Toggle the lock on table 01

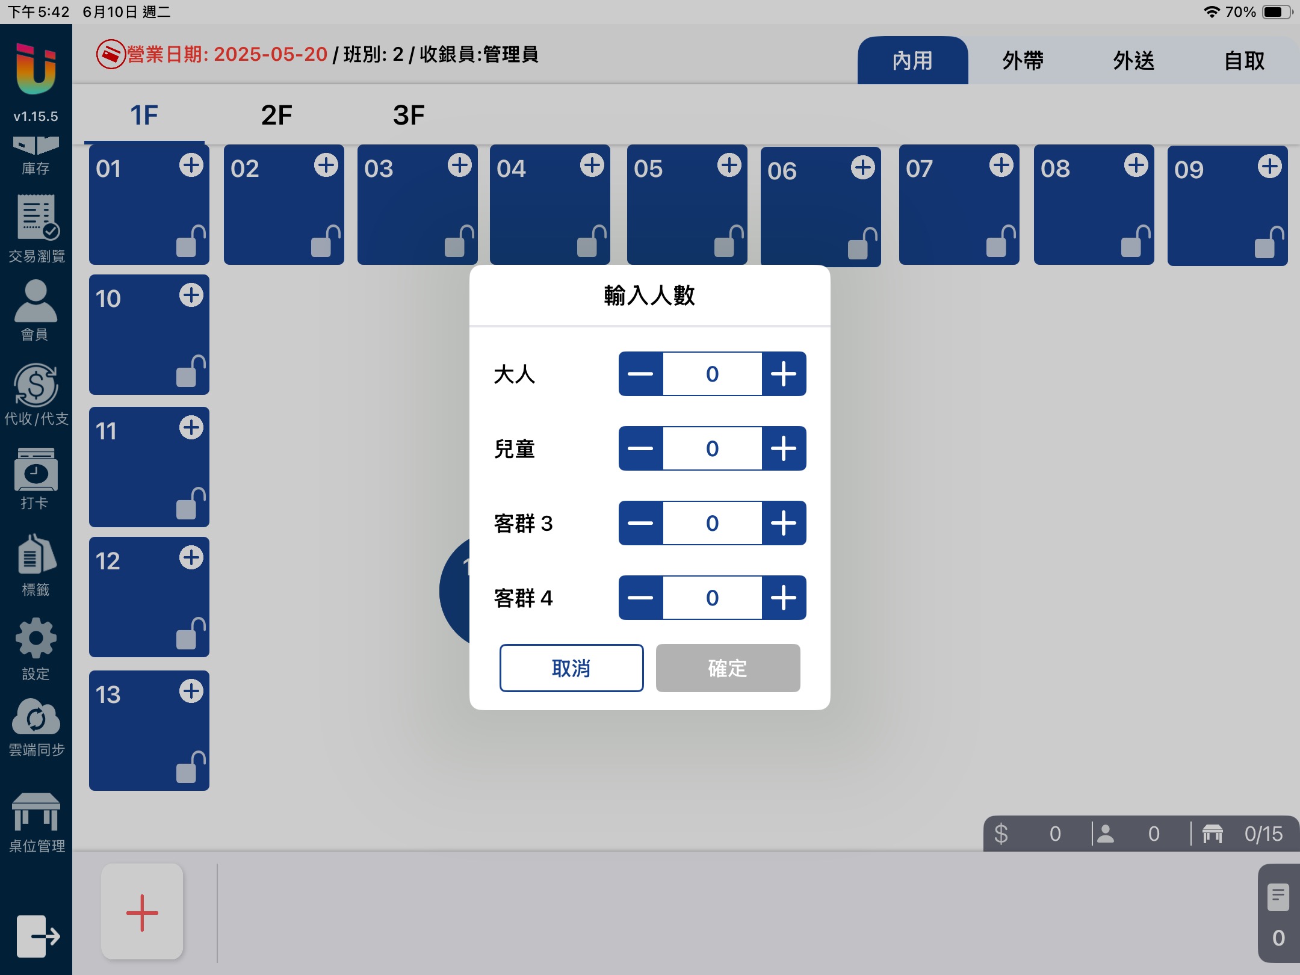click(190, 242)
